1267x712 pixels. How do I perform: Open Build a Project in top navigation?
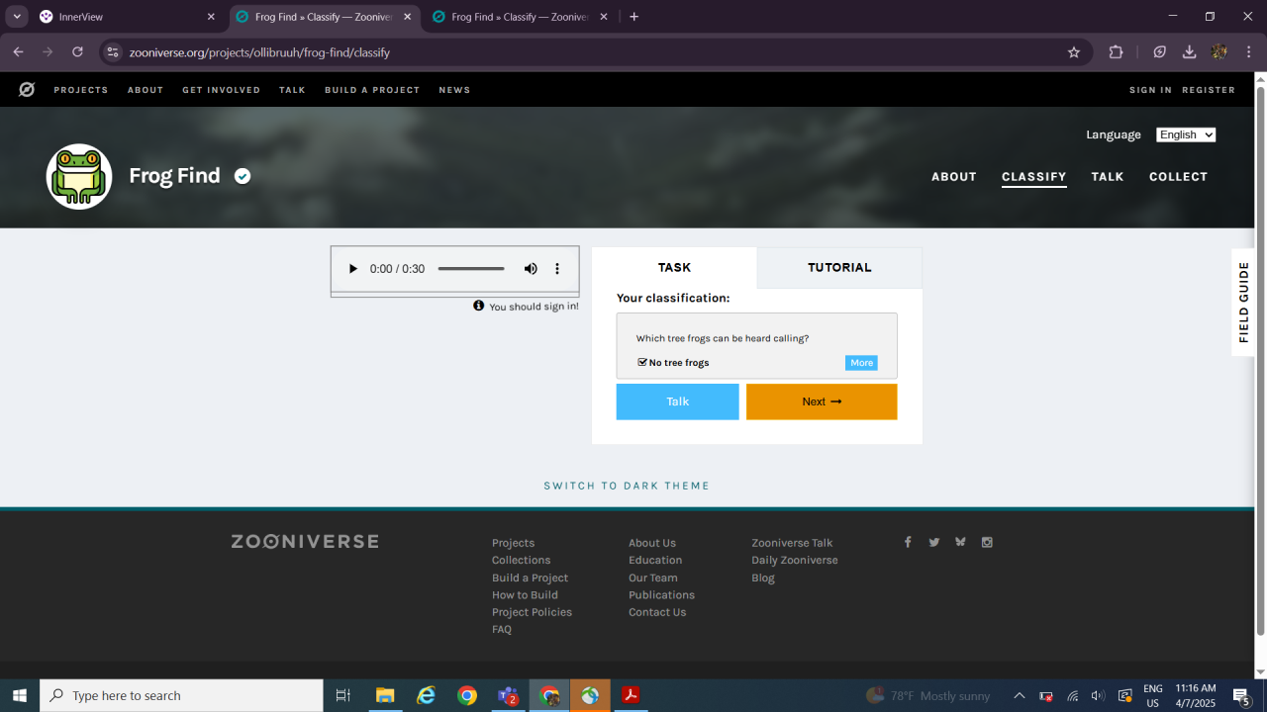(372, 90)
